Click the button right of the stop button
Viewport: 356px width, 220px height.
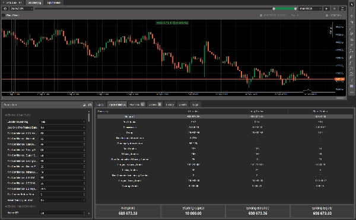point(342,9)
